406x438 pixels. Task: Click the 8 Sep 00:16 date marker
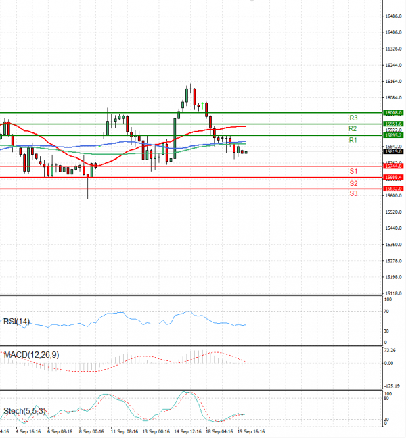[91, 430]
